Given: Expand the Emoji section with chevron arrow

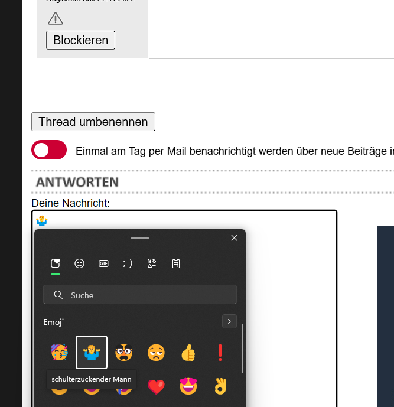Looking at the screenshot, I should click(x=229, y=321).
